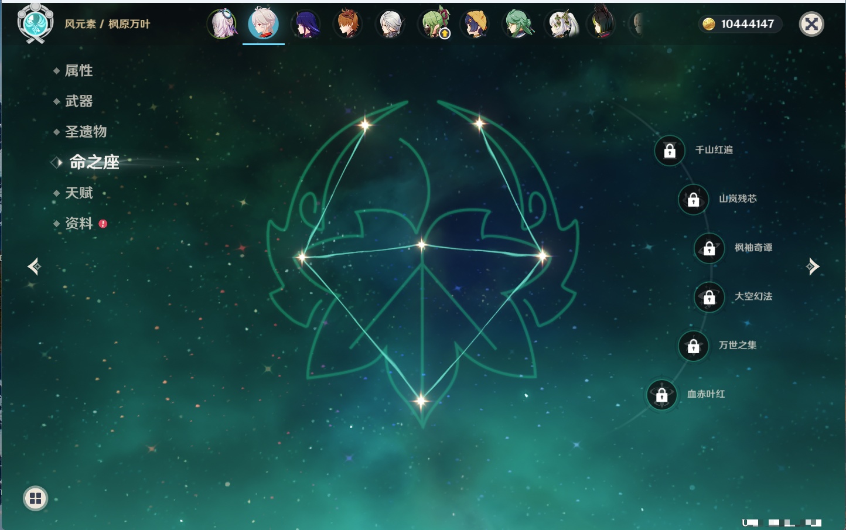Inspect the locked 万世之集 constellation icon

click(x=694, y=346)
